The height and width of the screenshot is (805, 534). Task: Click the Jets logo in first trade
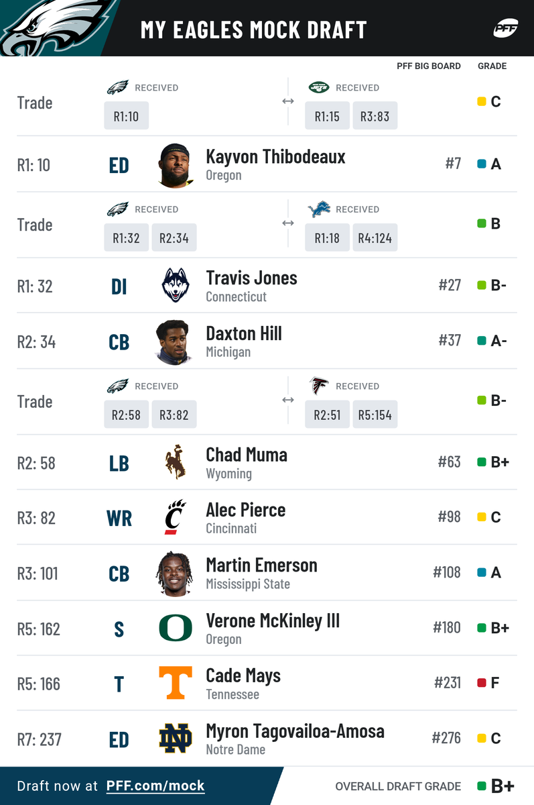click(319, 87)
